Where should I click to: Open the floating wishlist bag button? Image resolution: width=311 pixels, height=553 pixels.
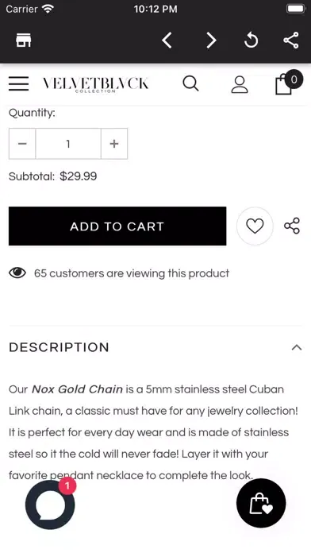point(261,503)
